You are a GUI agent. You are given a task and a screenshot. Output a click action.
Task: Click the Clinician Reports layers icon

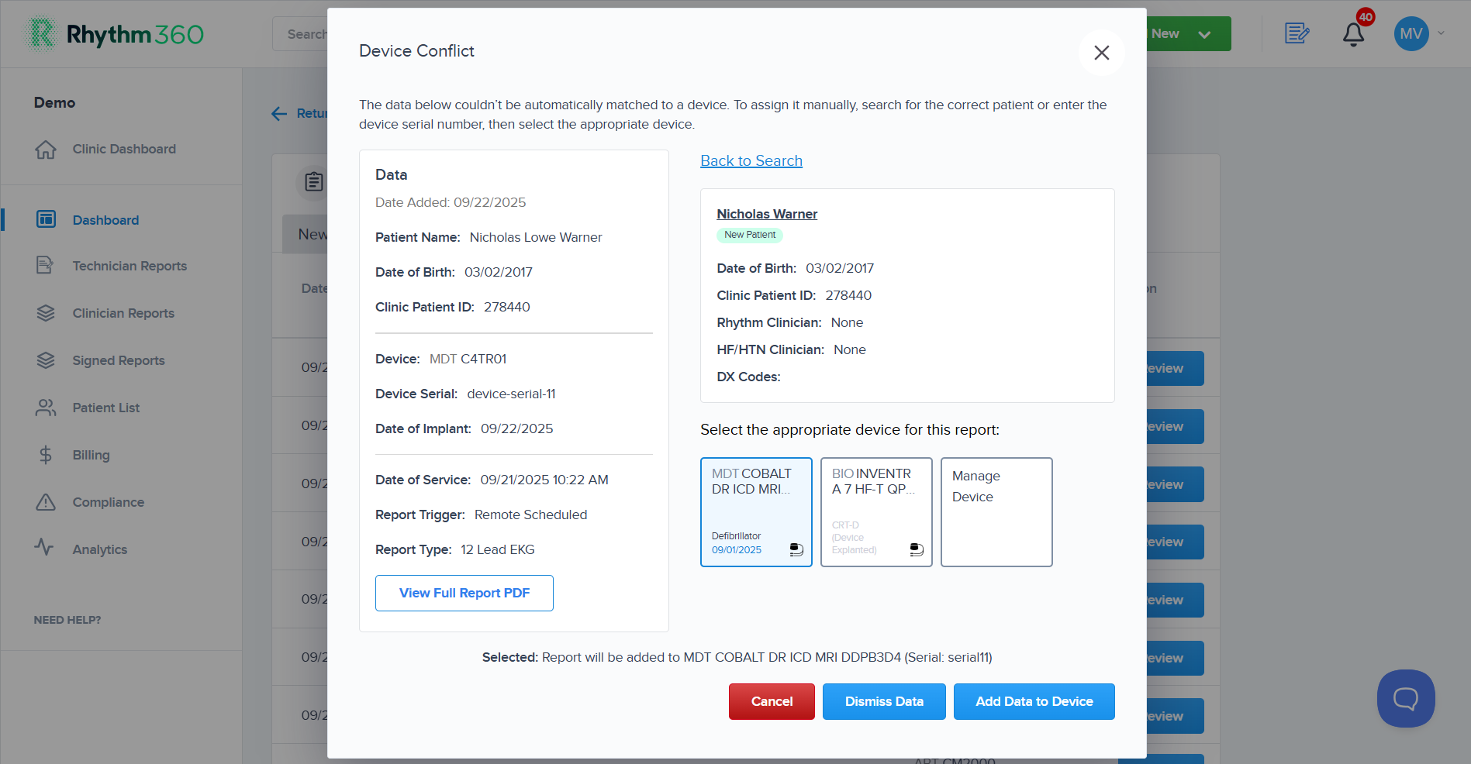click(x=46, y=313)
